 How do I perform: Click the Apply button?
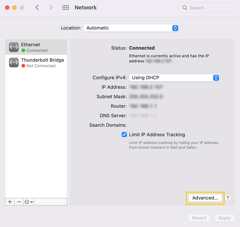coord(225,218)
